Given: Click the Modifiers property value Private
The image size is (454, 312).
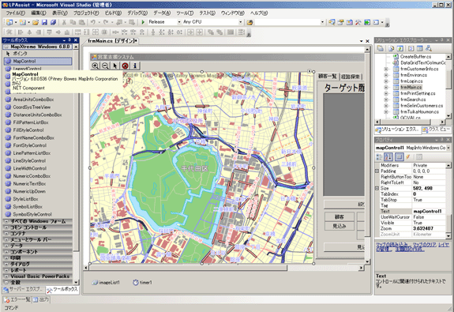Looking at the screenshot, I should pos(429,165).
